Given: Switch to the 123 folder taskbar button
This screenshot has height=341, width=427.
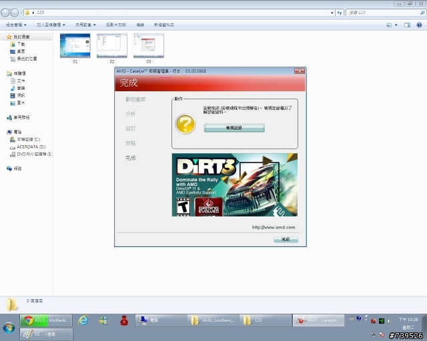Looking at the screenshot, I should (266, 320).
